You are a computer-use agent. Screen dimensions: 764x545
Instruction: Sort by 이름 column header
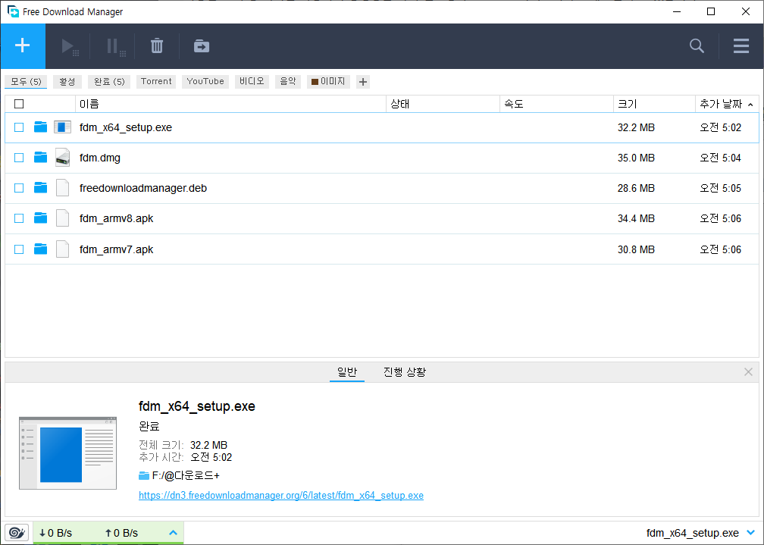tap(231, 104)
